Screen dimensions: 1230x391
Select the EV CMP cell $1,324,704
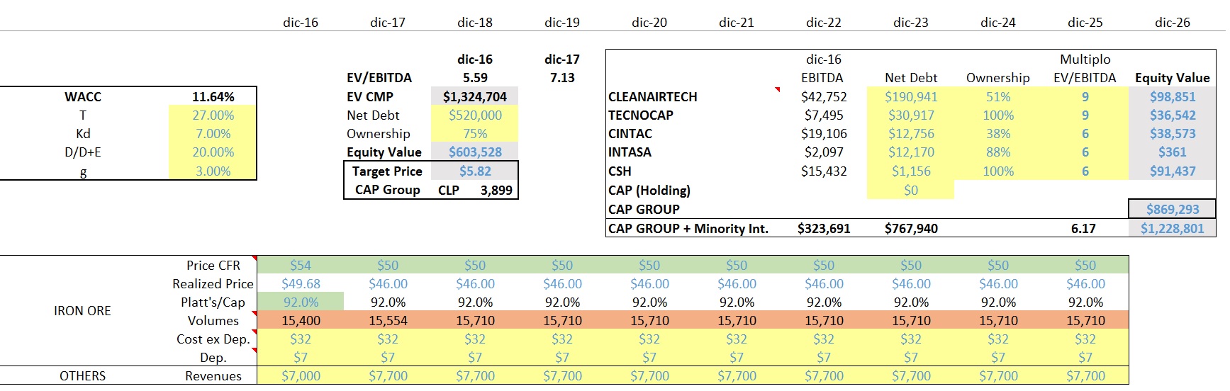pos(474,97)
